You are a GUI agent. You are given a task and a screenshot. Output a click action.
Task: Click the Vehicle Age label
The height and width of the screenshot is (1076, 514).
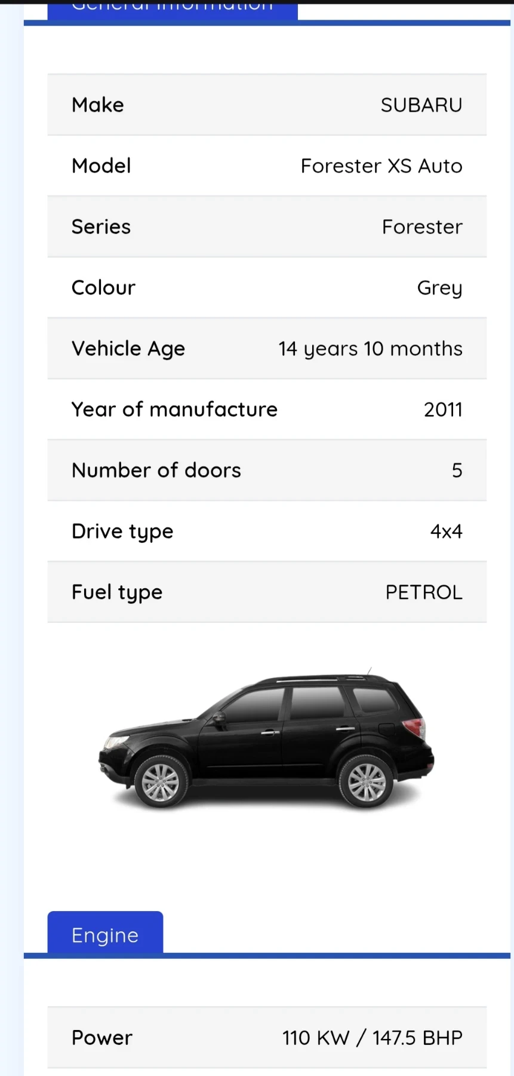(x=128, y=349)
